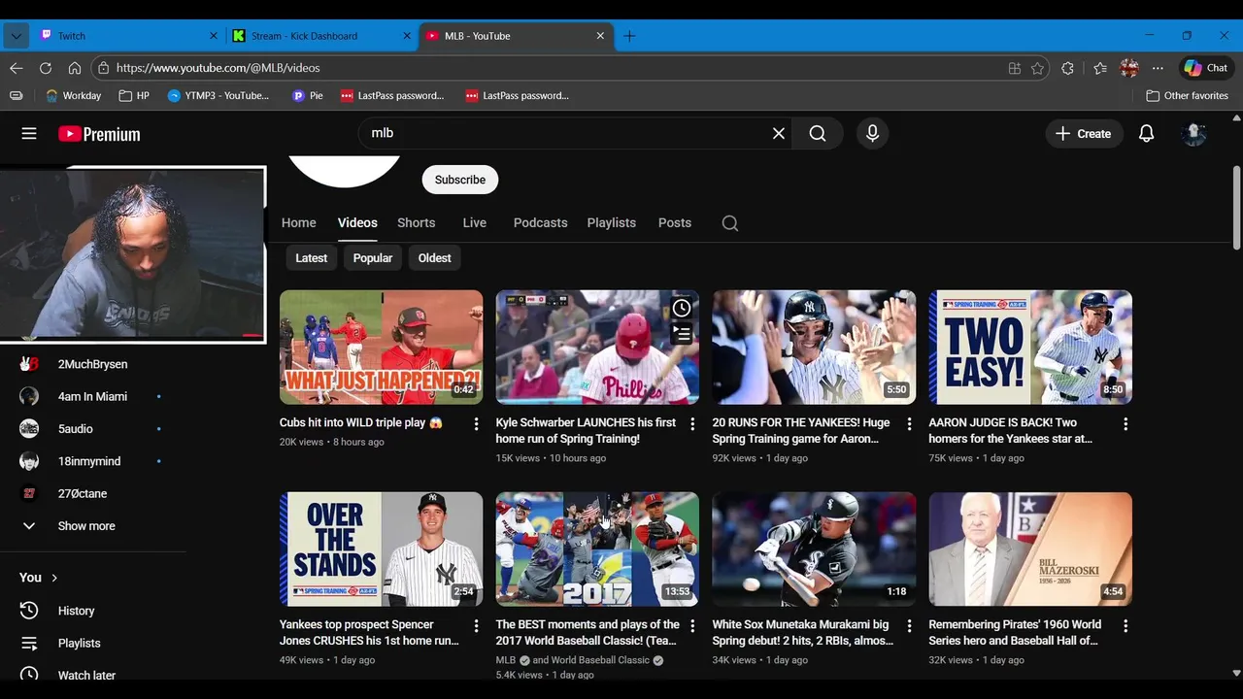Screen dimensions: 1243x699
Task: Expand the You section chevron
Action: tap(54, 578)
